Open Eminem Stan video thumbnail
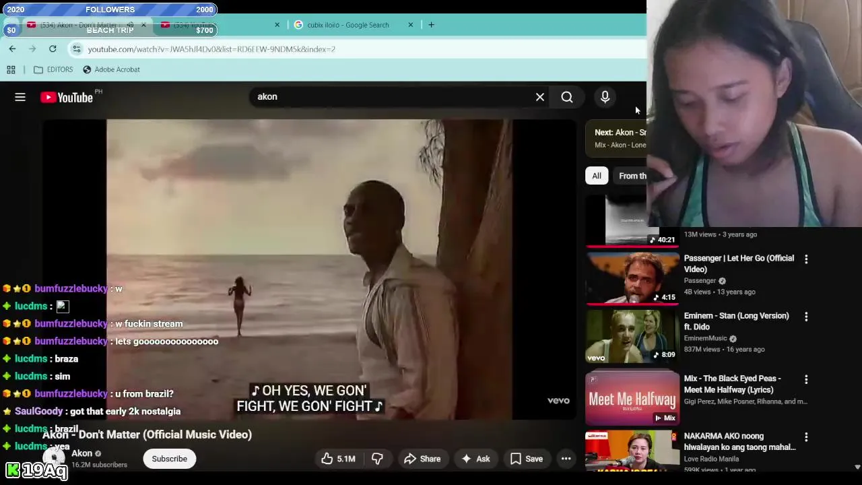Image resolution: width=862 pixels, height=485 pixels. pos(632,335)
